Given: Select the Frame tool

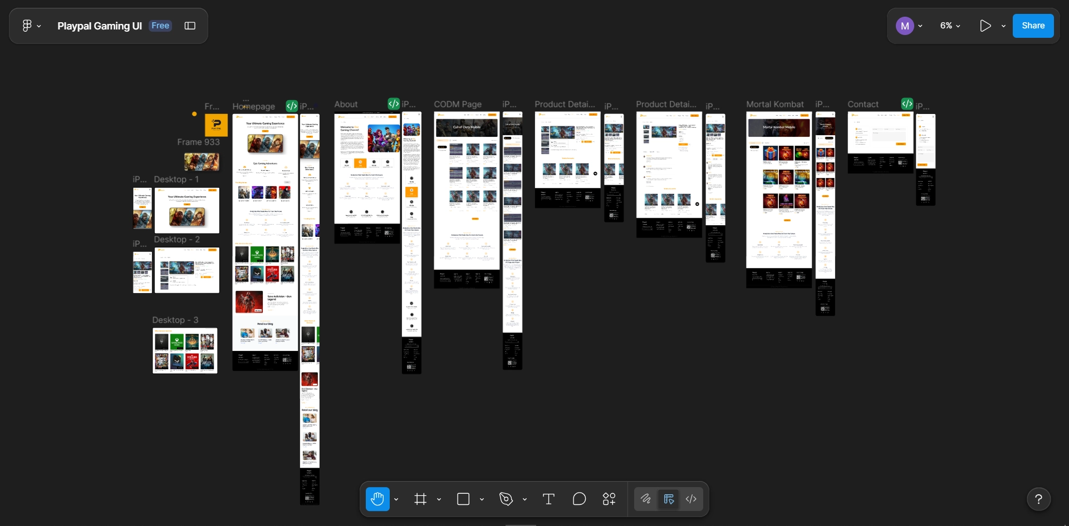Looking at the screenshot, I should pyautogui.click(x=420, y=499).
